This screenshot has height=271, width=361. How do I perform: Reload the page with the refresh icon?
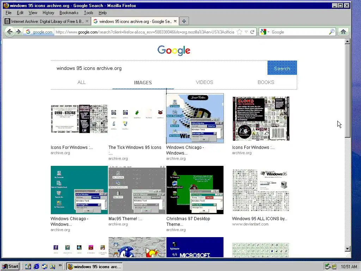pos(252,32)
